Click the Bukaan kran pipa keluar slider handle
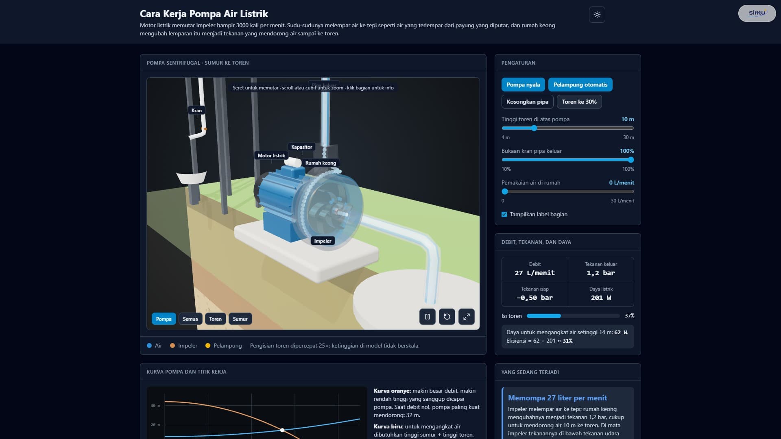Viewport: 781px width, 439px height. [x=631, y=160]
